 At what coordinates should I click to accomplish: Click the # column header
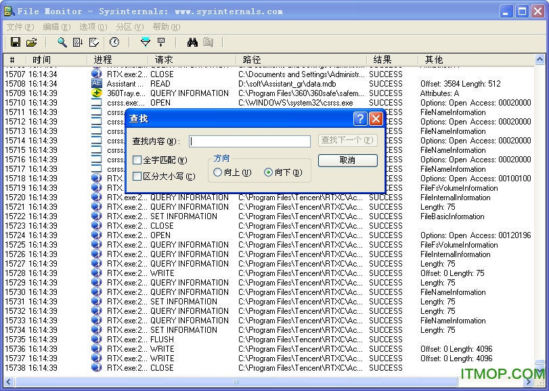tap(15, 60)
